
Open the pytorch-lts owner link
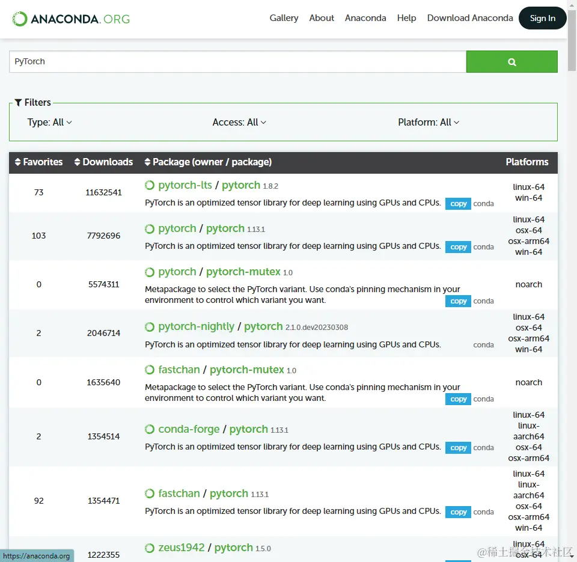(185, 185)
